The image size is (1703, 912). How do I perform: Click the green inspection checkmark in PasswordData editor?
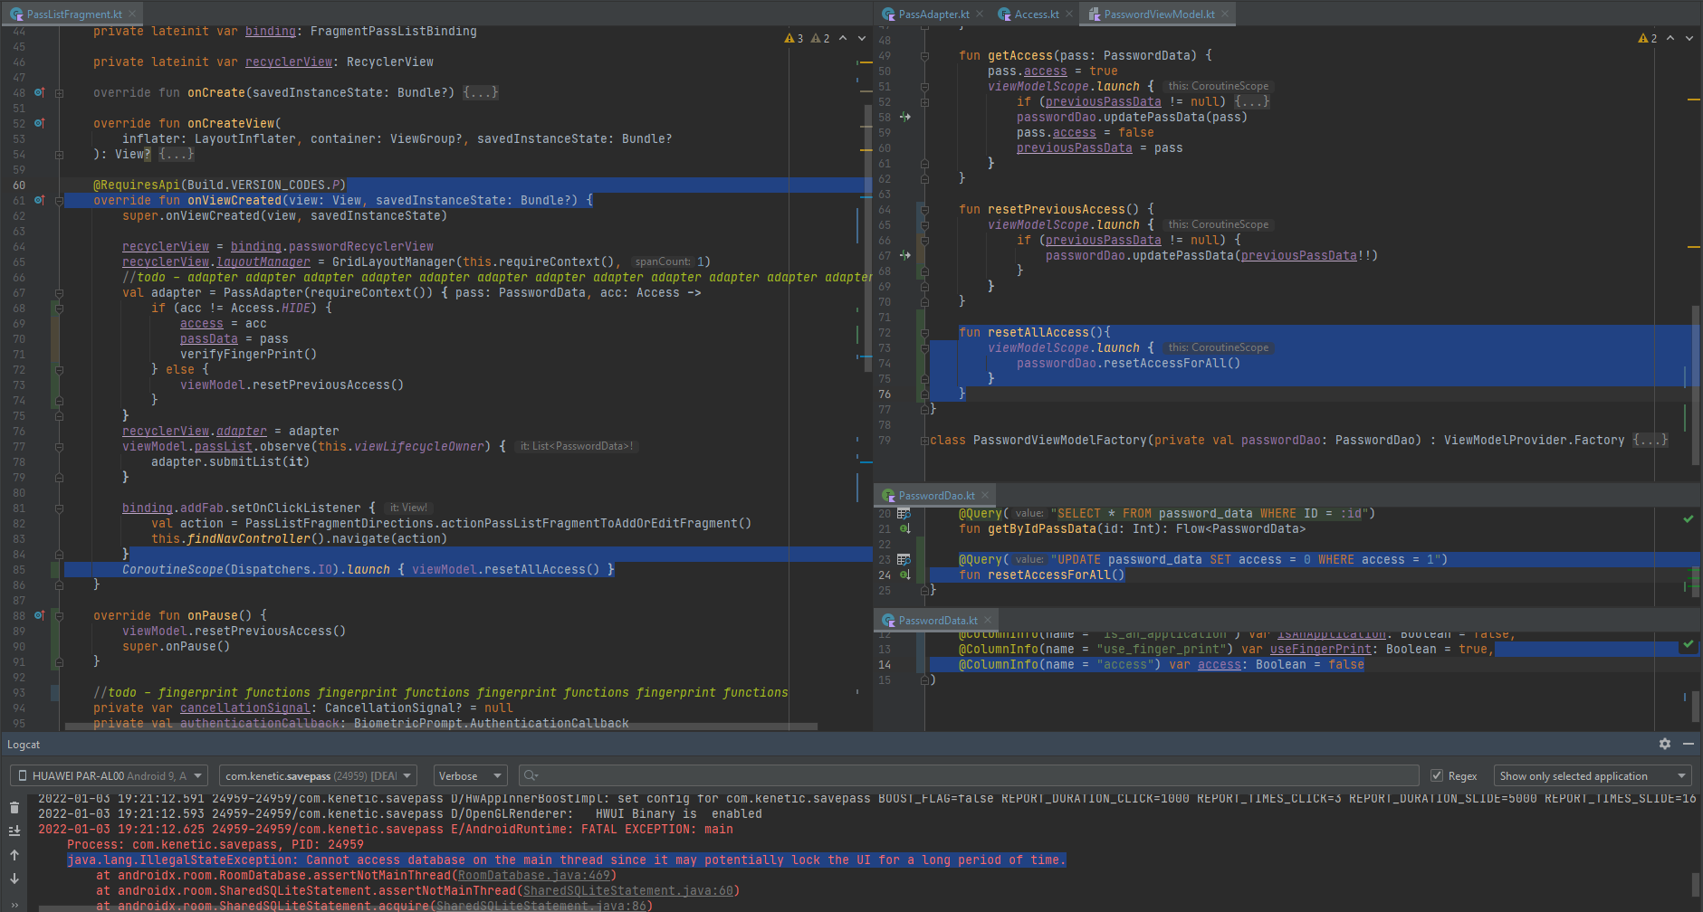coord(1689,644)
